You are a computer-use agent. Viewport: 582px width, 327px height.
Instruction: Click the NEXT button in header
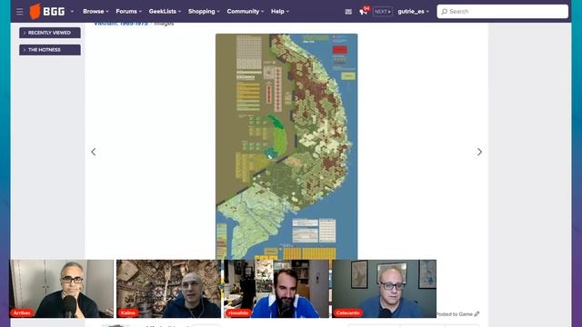382,12
